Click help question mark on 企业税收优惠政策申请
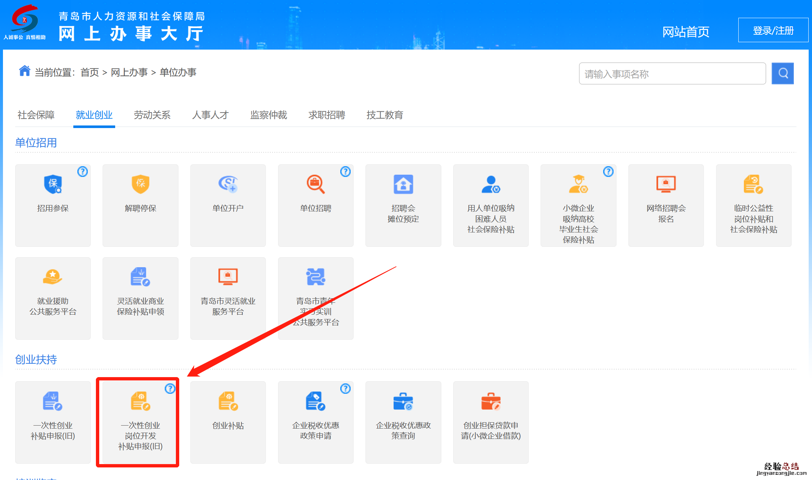Viewport: 812px width, 480px height. [x=345, y=389]
